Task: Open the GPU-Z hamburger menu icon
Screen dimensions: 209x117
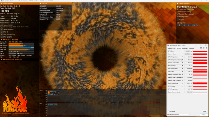Action: pyautogui.click(x=206, y=48)
